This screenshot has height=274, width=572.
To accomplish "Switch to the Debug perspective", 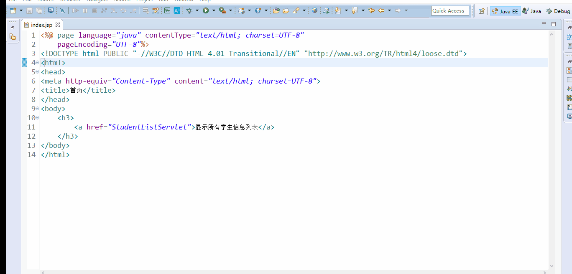I will pyautogui.click(x=558, y=11).
